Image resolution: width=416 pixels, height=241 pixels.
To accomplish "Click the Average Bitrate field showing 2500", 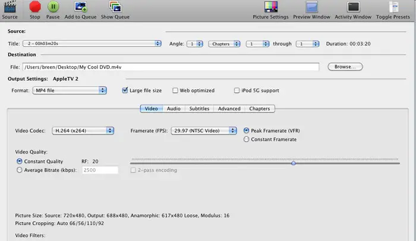I will 100,170.
